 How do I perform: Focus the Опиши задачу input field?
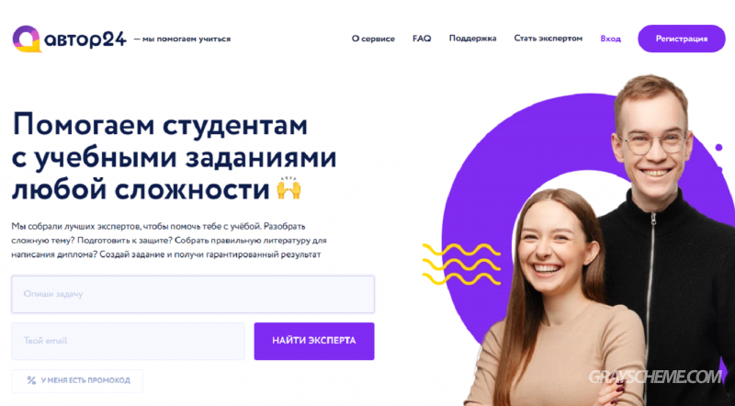tap(193, 294)
